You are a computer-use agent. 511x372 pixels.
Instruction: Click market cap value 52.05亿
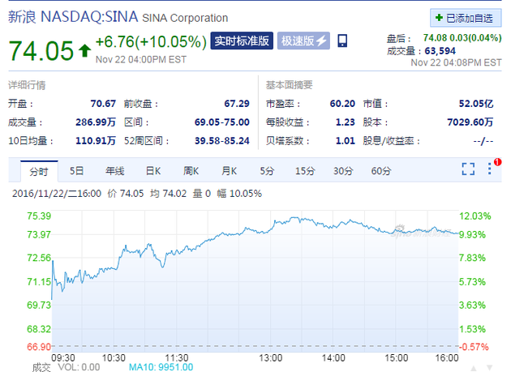point(476,104)
